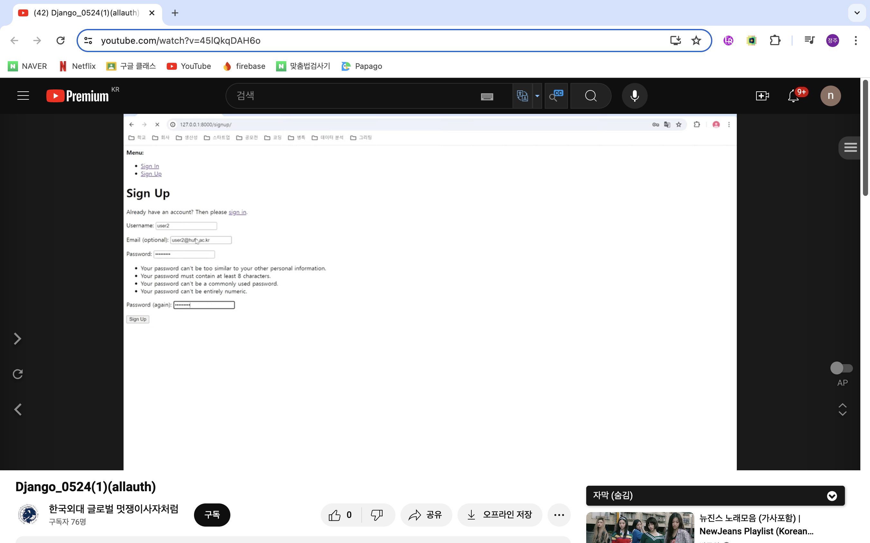Click the caption search CC icon
870x543 pixels.
point(556,96)
